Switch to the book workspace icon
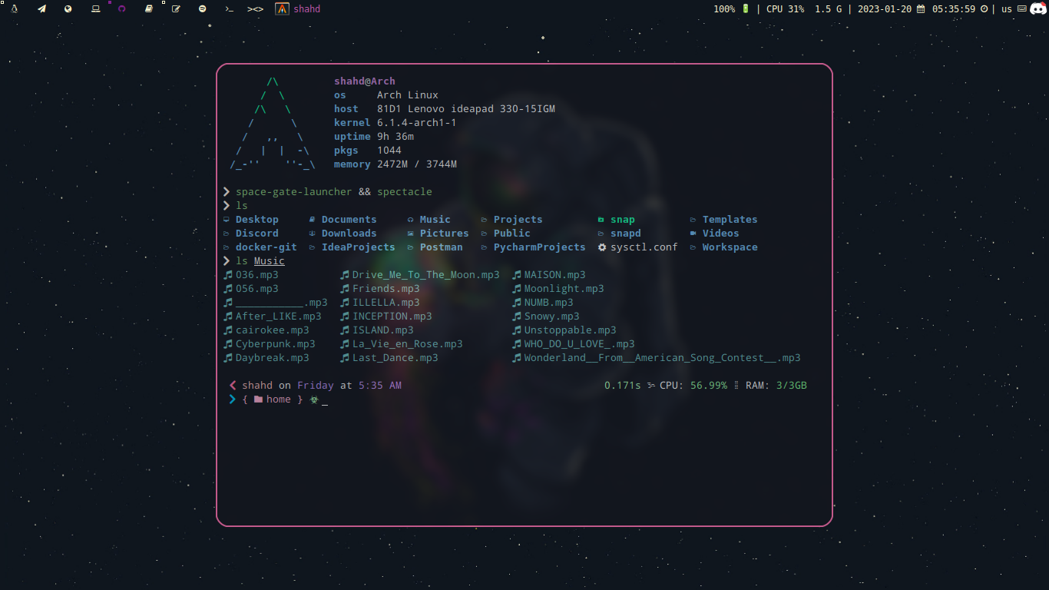 [149, 9]
